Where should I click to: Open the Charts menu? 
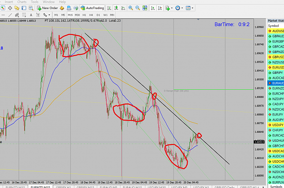point(22,2)
